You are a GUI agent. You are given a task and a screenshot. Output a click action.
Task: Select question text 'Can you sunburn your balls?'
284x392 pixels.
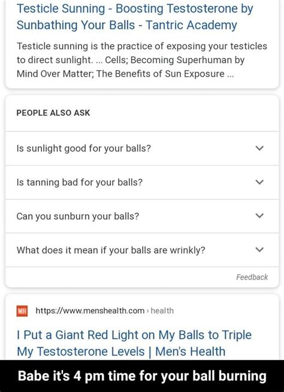click(x=78, y=216)
